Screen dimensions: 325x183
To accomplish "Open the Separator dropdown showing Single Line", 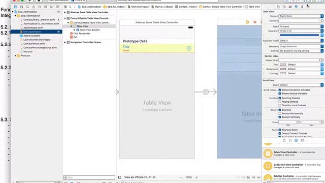I will click(301, 31).
